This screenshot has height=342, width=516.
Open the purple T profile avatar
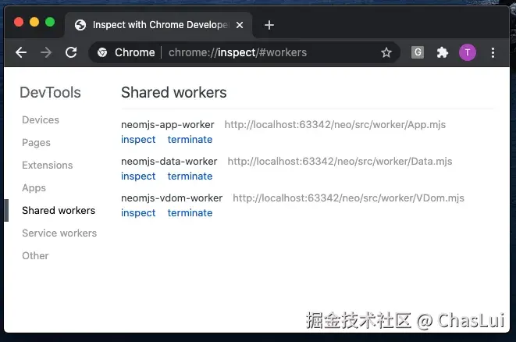[468, 52]
